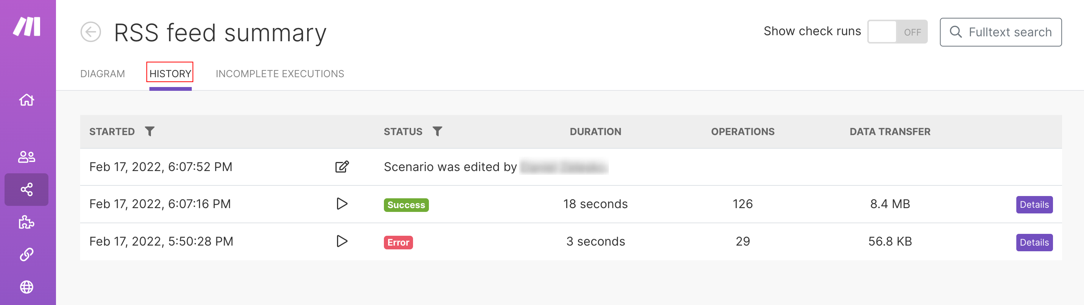Open the Team people icon in the sidebar

click(26, 157)
